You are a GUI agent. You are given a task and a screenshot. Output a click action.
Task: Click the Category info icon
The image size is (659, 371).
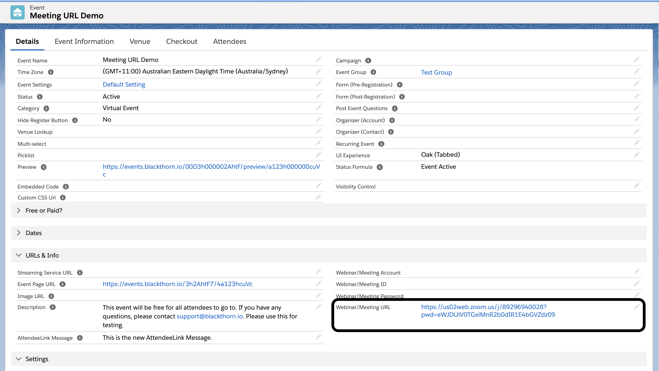[x=46, y=109]
